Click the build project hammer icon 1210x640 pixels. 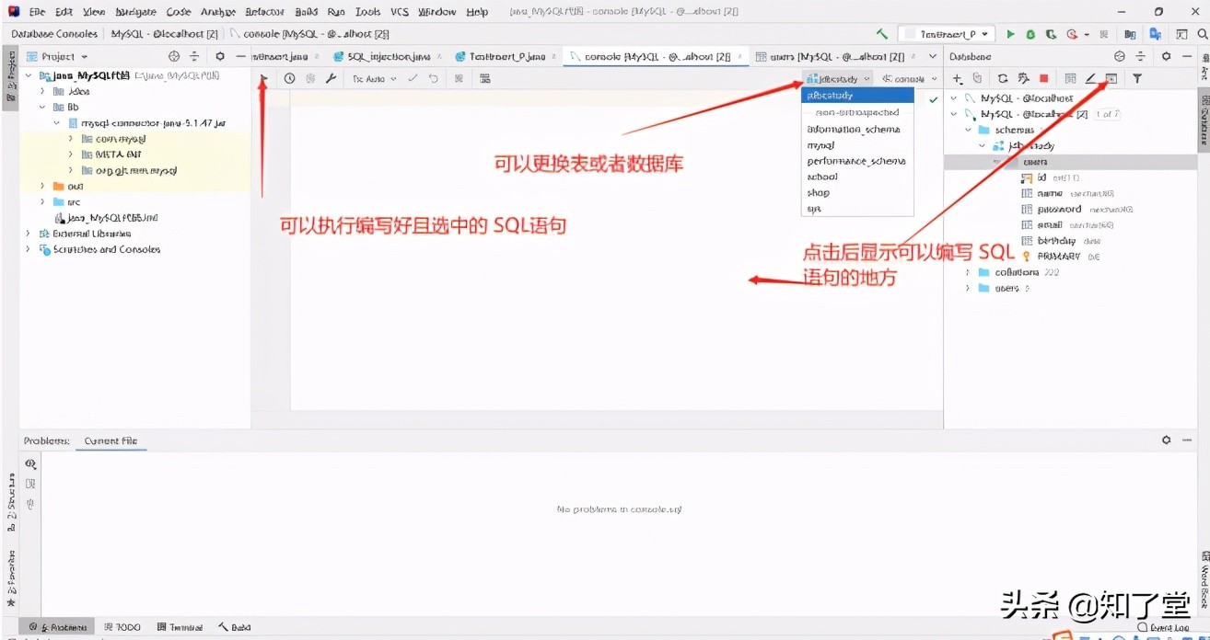tap(882, 34)
